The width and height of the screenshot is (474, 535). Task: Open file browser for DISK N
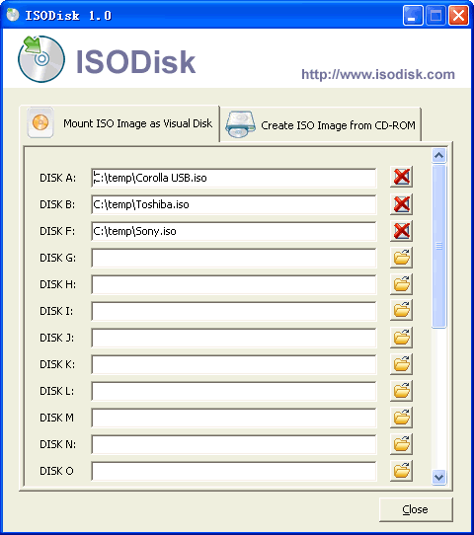coord(401,444)
